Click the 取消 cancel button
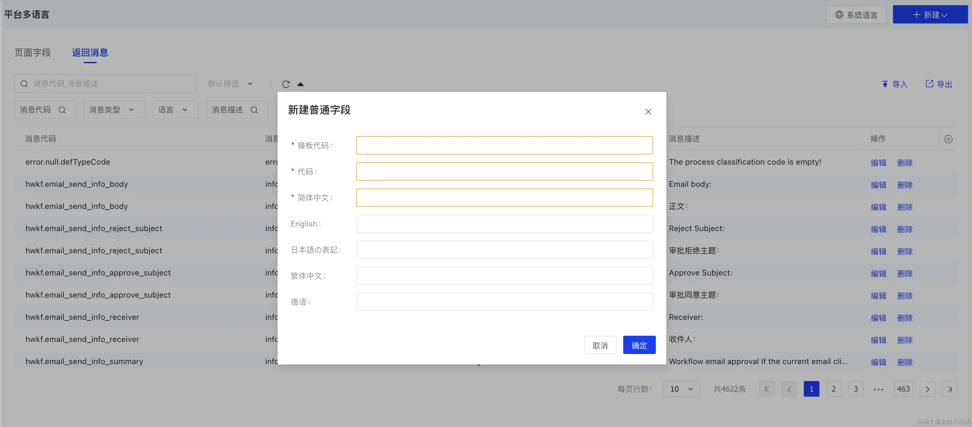The image size is (972, 427). click(600, 345)
